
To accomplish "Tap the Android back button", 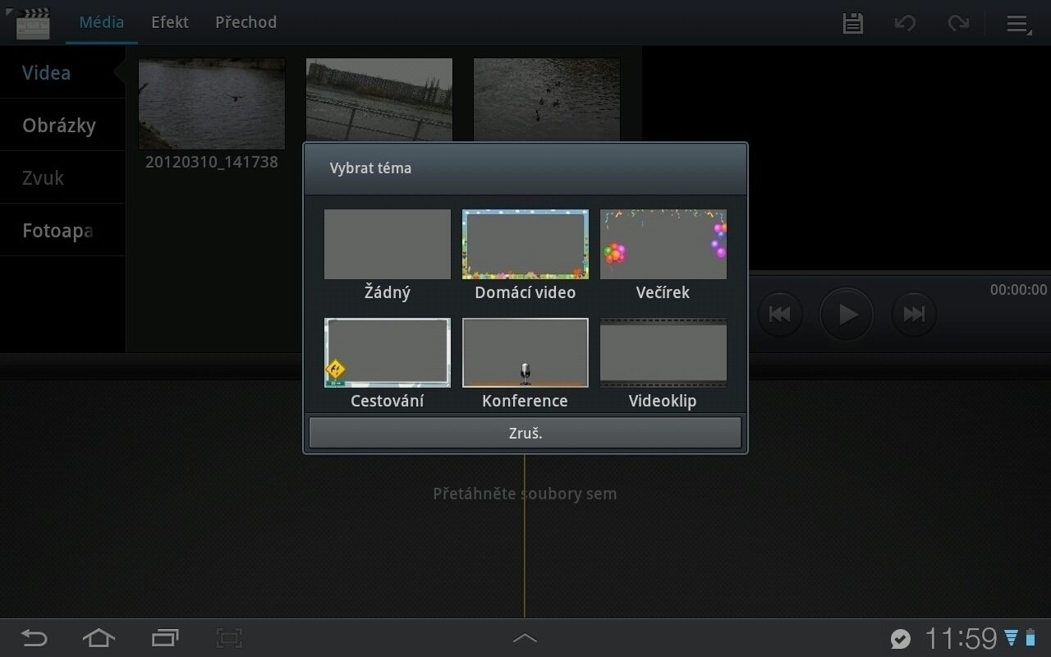I will click(x=34, y=637).
